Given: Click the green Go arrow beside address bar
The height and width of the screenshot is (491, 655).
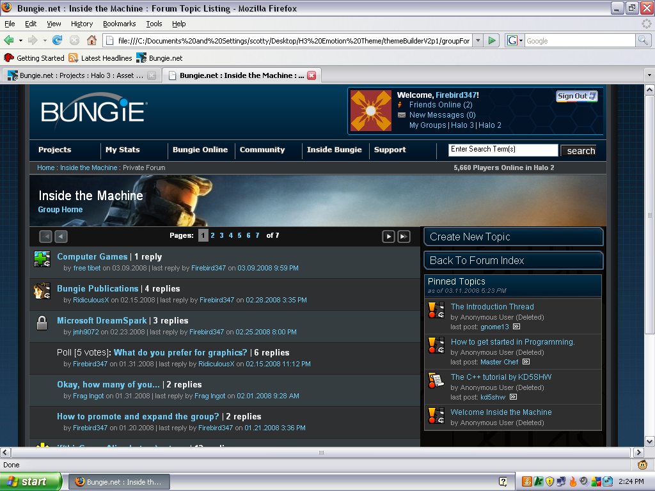Looking at the screenshot, I should [x=491, y=40].
